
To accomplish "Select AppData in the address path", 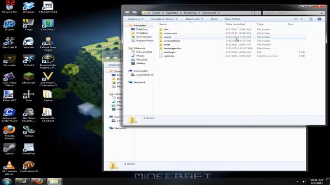I will 172,13.
